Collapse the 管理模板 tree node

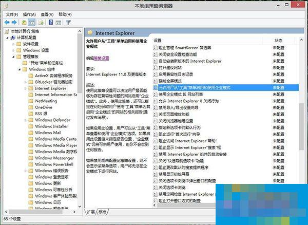[x=13, y=57]
